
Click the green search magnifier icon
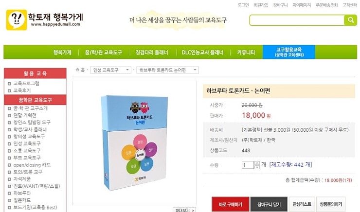point(350,20)
